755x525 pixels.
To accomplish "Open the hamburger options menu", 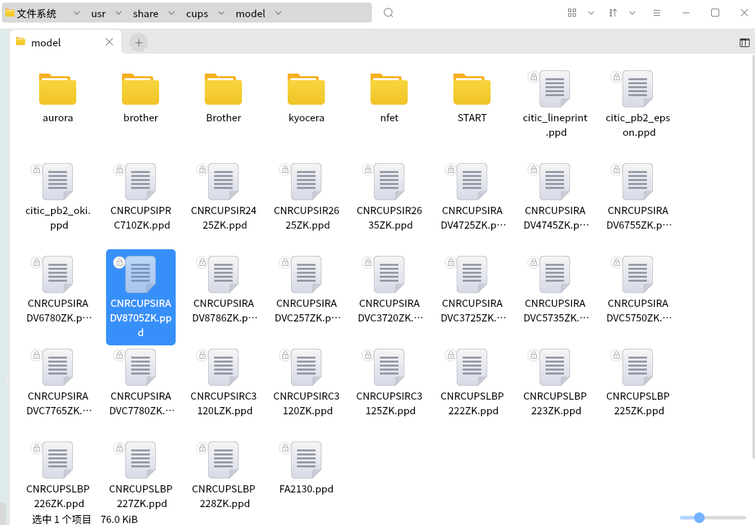I will click(x=656, y=13).
